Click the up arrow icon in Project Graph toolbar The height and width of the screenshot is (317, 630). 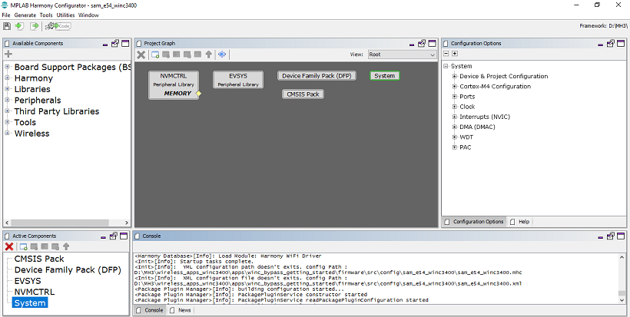coord(208,54)
